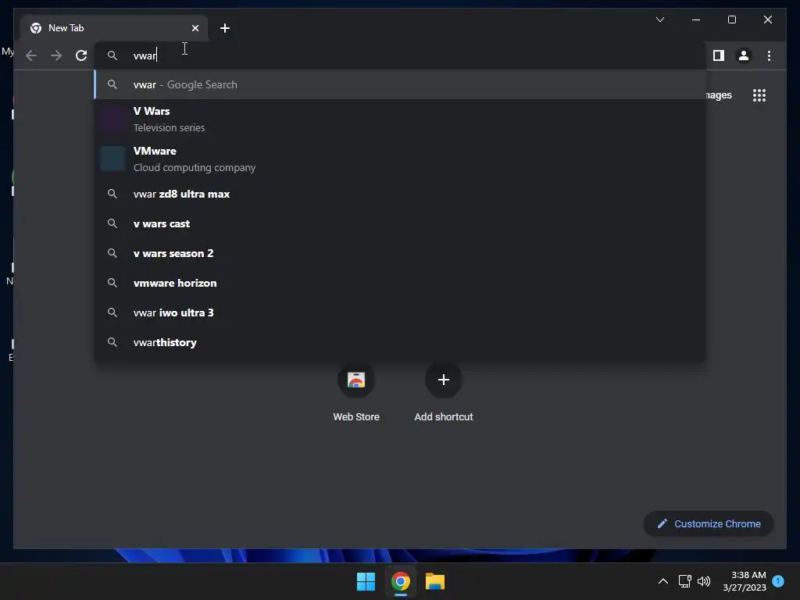The image size is (800, 600).
Task: Click the search magnifier icon in address bar
Action: [x=112, y=55]
